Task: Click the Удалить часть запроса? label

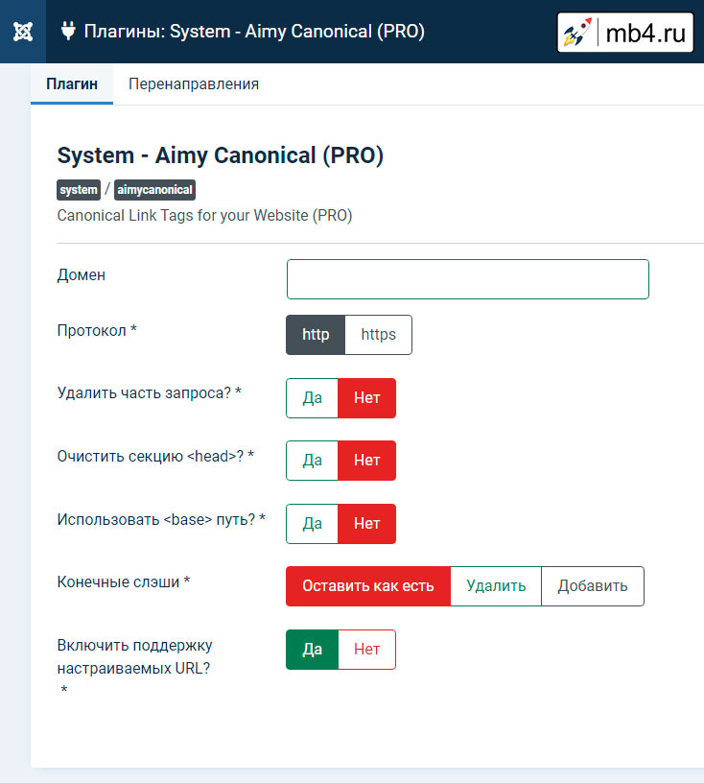Action: (x=150, y=393)
